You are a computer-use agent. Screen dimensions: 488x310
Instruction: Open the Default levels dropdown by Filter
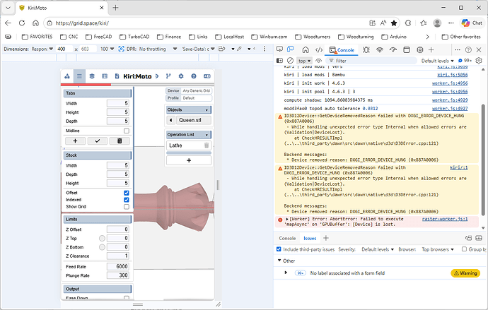pyautogui.click(x=437, y=61)
